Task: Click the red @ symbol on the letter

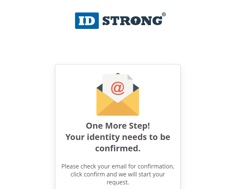Action: 118,88
